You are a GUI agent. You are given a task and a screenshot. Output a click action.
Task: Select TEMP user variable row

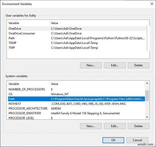pos(77,43)
